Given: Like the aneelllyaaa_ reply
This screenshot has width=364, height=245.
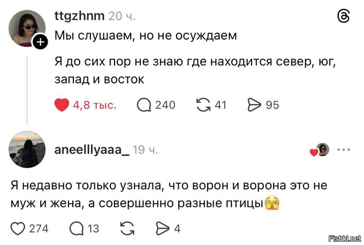Looking at the screenshot, I should pyautogui.click(x=18, y=228).
